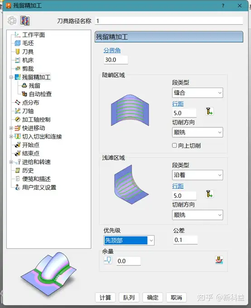Image resolution: width=251 pixels, height=308 pixels.
Task: Click the toolpath copy icon beside the name field
Action: click(x=12, y=20)
